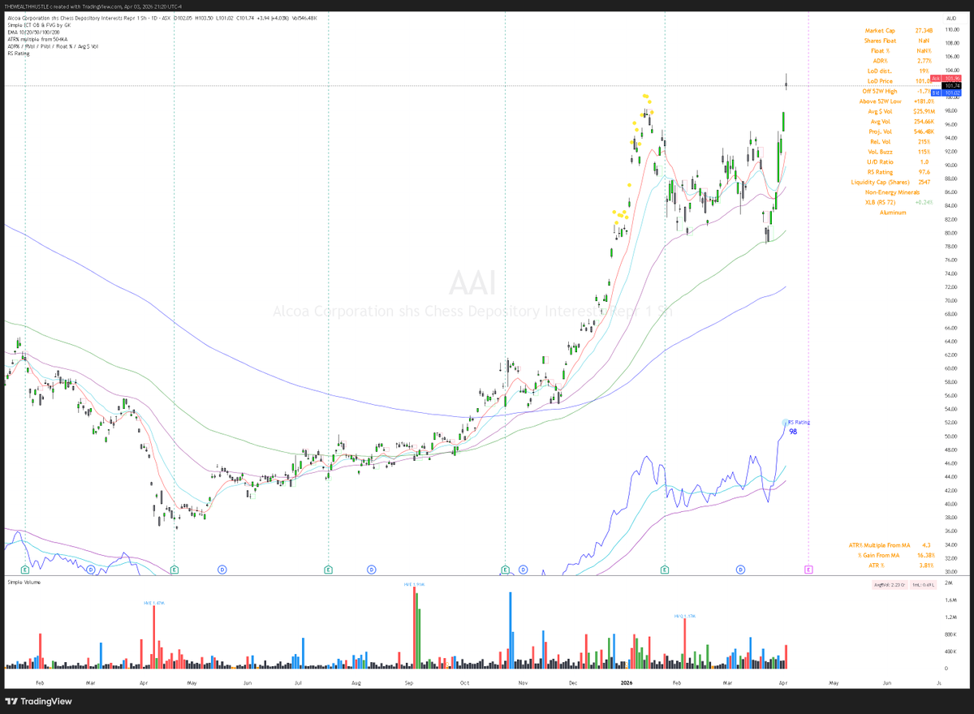Open the late-October 2025 earnings E marker

point(505,570)
